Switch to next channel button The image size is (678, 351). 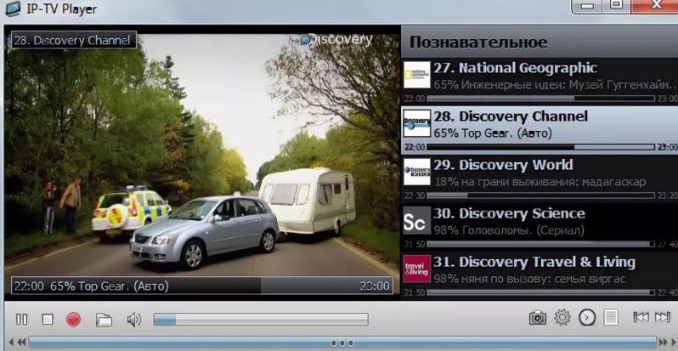pos(663,317)
